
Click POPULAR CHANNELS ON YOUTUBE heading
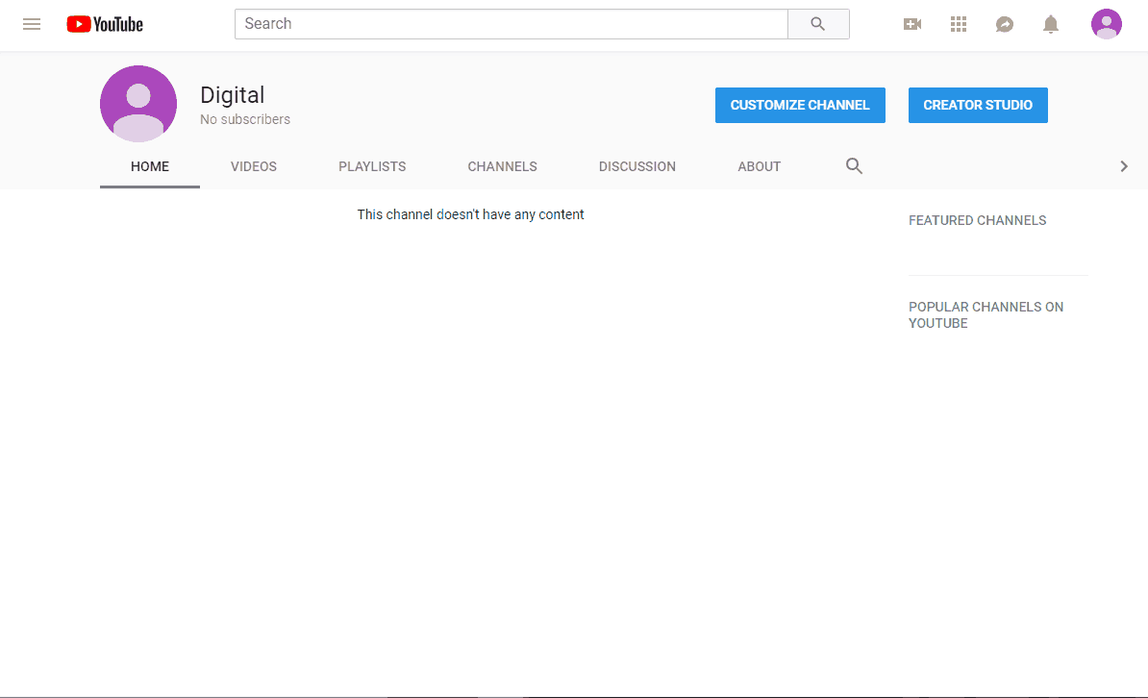pyautogui.click(x=986, y=315)
